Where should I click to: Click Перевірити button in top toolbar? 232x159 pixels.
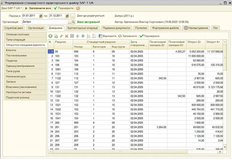pyautogui.click(x=64, y=8)
